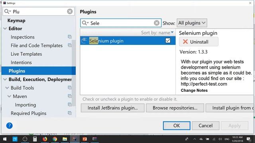Open Firefox from the taskbar
255x143 pixels.
tap(45, 139)
